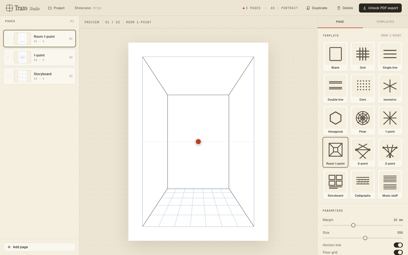Choose the Calligraphy template
This screenshot has height=255, width=408.
coord(363,184)
